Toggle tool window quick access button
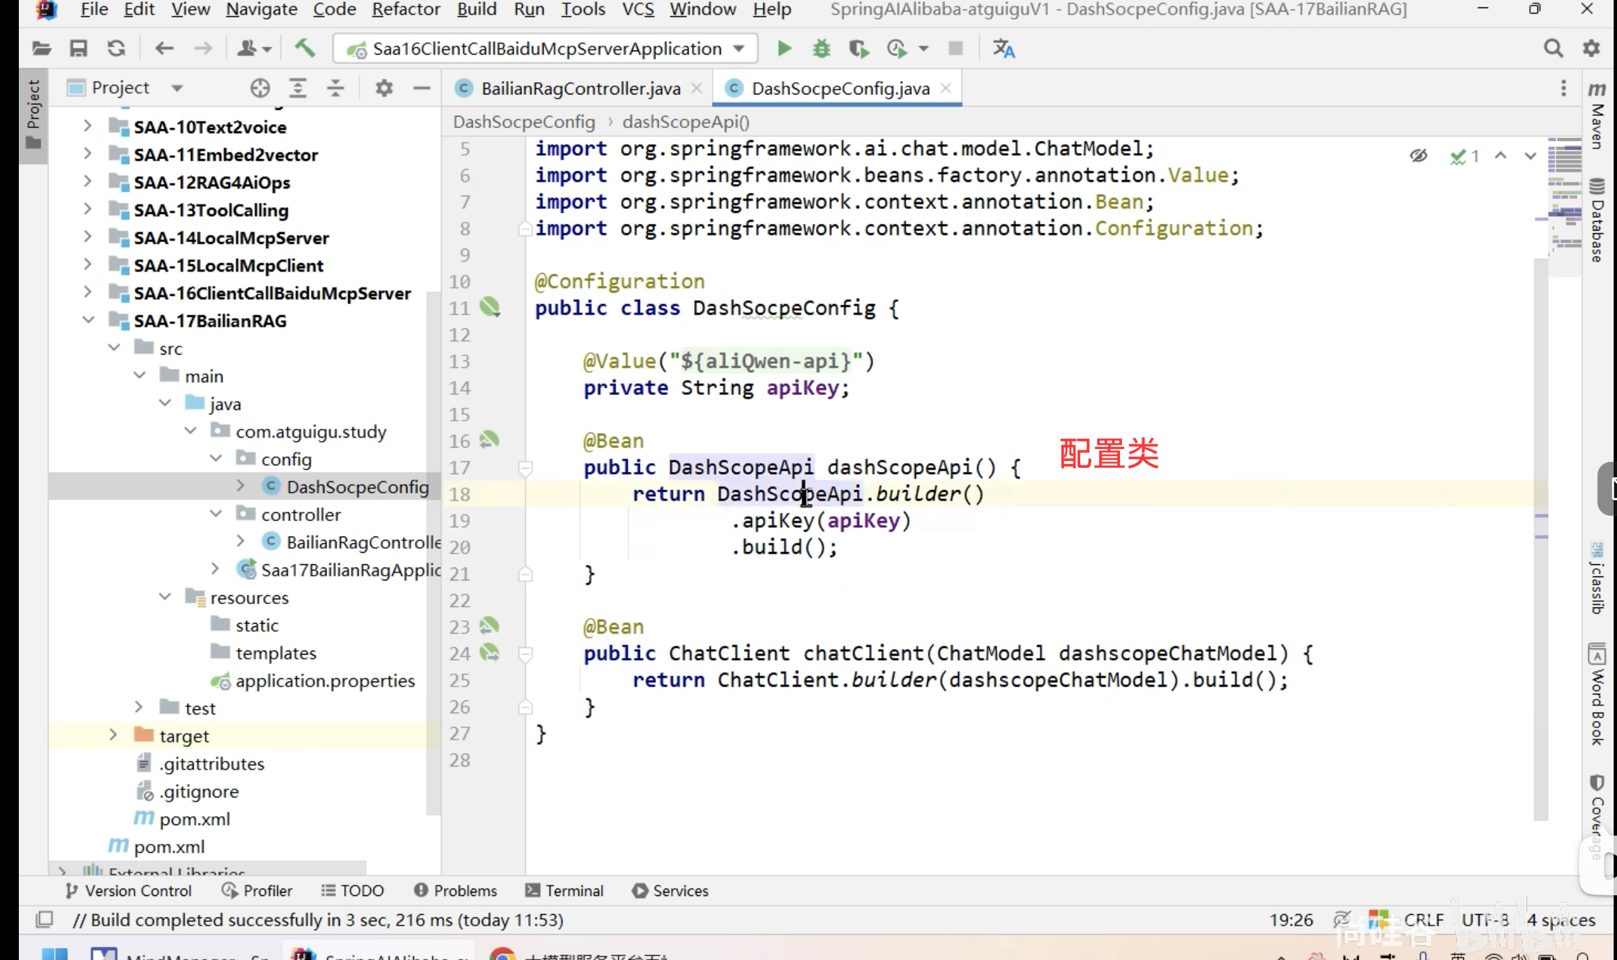Image resolution: width=1617 pixels, height=960 pixels. click(x=45, y=919)
